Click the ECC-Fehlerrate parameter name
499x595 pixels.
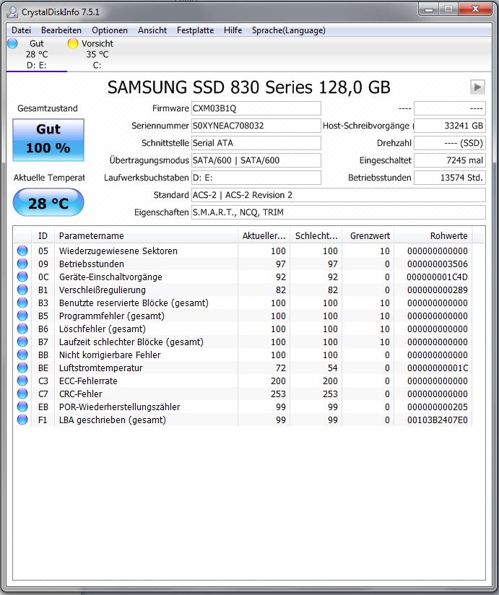pyautogui.click(x=88, y=381)
